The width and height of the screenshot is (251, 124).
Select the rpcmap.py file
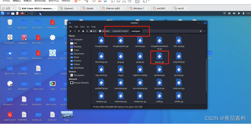(x=179, y=71)
